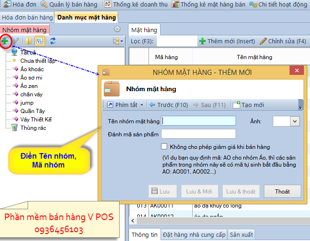Screen dimensions: 310x241
Task: Click the Đánh mã sản phẩm text field
Action: point(199,134)
